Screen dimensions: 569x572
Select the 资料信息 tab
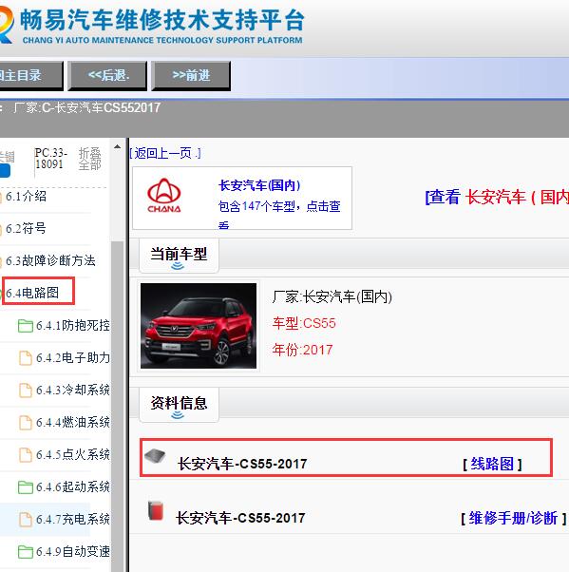click(179, 404)
